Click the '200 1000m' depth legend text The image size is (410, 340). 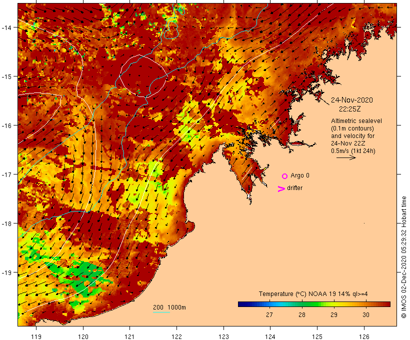coord(169,307)
